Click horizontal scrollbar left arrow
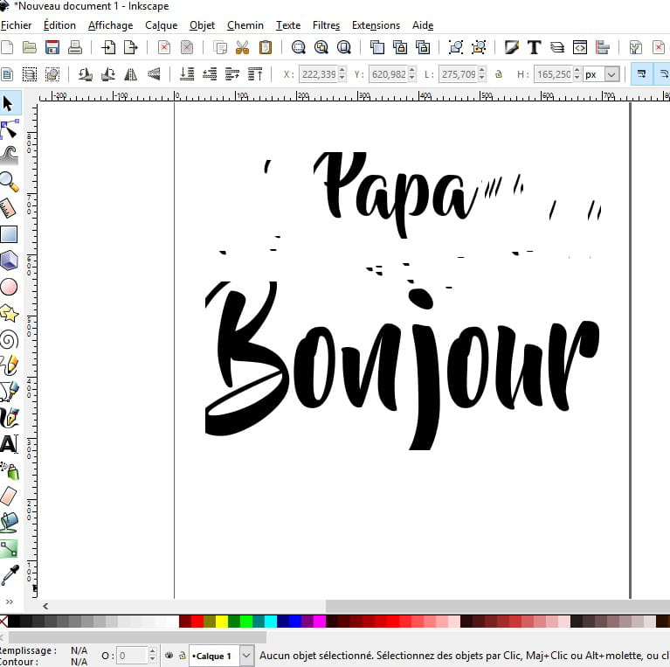This screenshot has width=670, height=667. click(x=45, y=606)
